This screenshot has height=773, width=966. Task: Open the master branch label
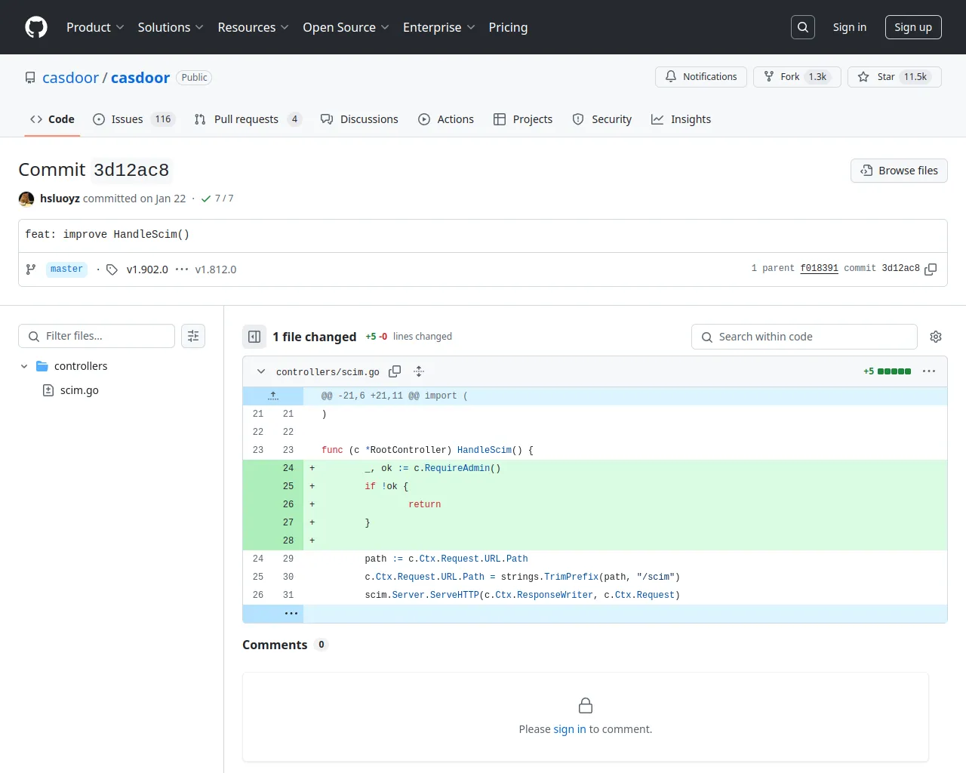[x=66, y=269]
